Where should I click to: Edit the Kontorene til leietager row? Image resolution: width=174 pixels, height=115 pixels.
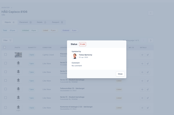coord(148,108)
